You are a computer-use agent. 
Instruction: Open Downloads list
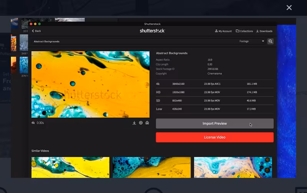coord(264,31)
